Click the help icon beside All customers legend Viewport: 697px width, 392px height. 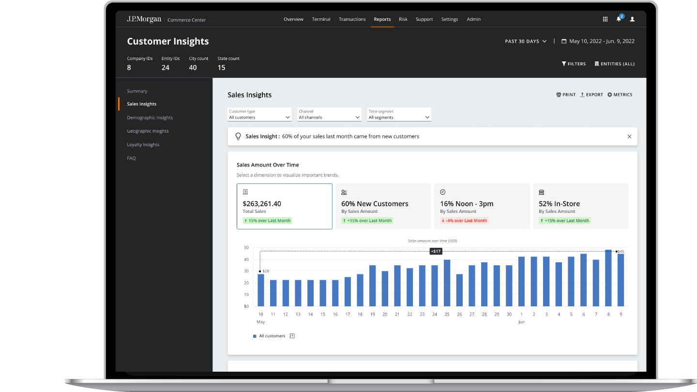[292, 336]
